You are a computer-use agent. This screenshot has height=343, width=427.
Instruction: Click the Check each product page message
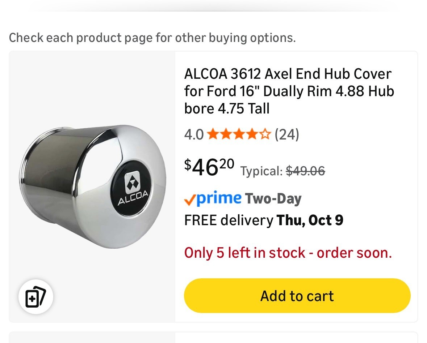point(153,38)
